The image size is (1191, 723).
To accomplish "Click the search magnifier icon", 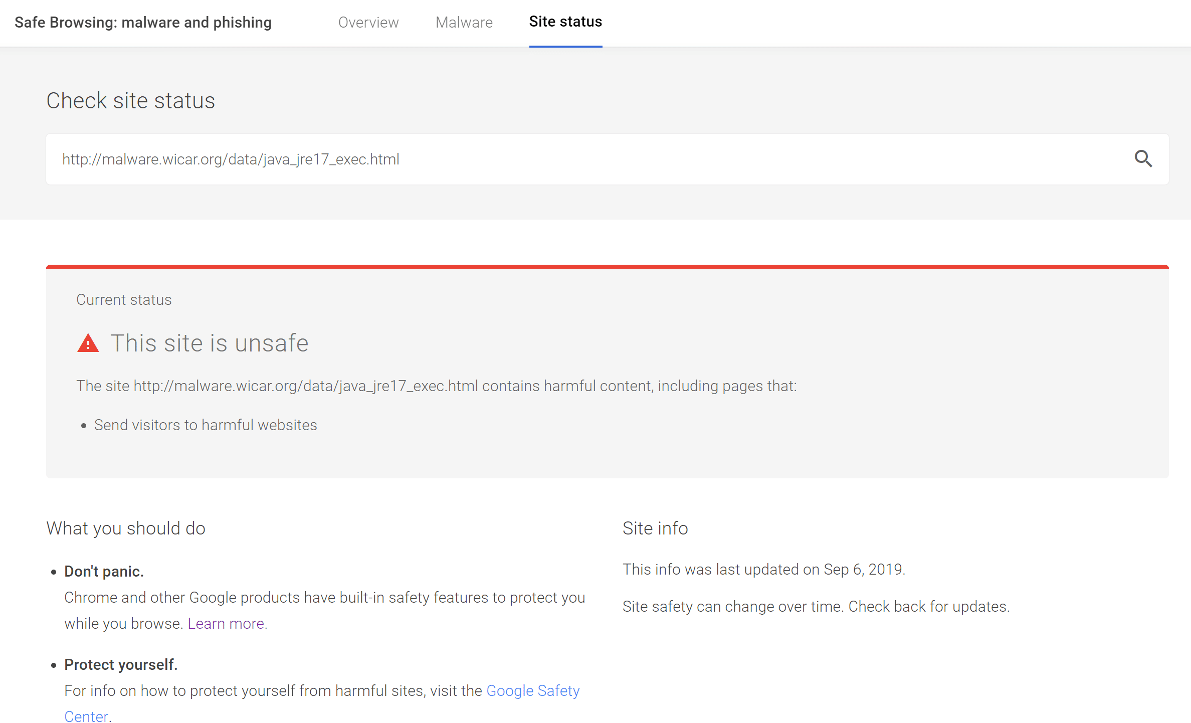I will click(1144, 159).
